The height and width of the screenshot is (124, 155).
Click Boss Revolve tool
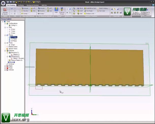[25, 11]
